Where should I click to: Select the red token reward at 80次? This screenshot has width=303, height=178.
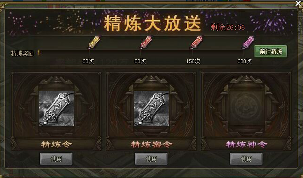[146, 42]
